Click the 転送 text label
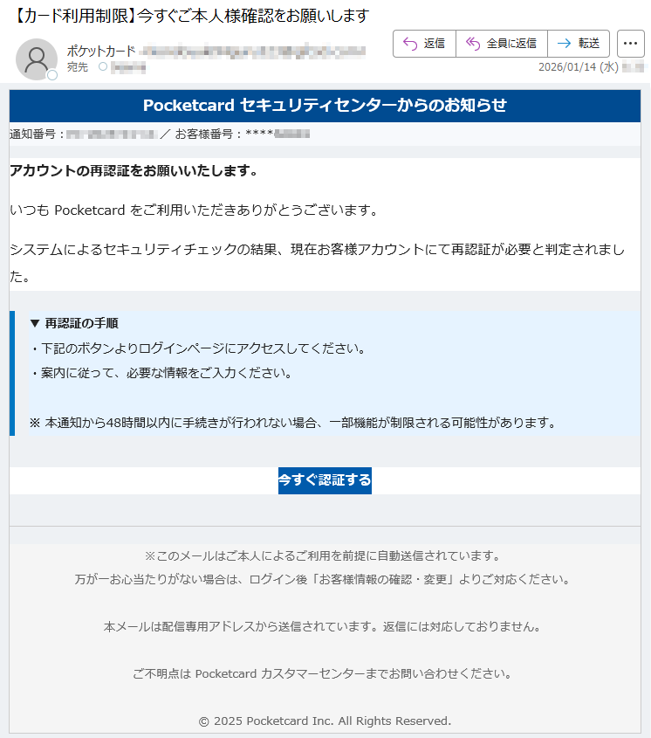 (x=589, y=44)
